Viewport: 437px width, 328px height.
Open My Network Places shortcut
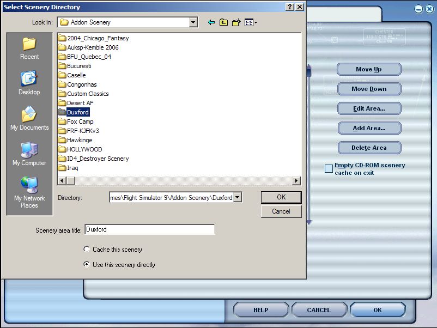click(29, 192)
